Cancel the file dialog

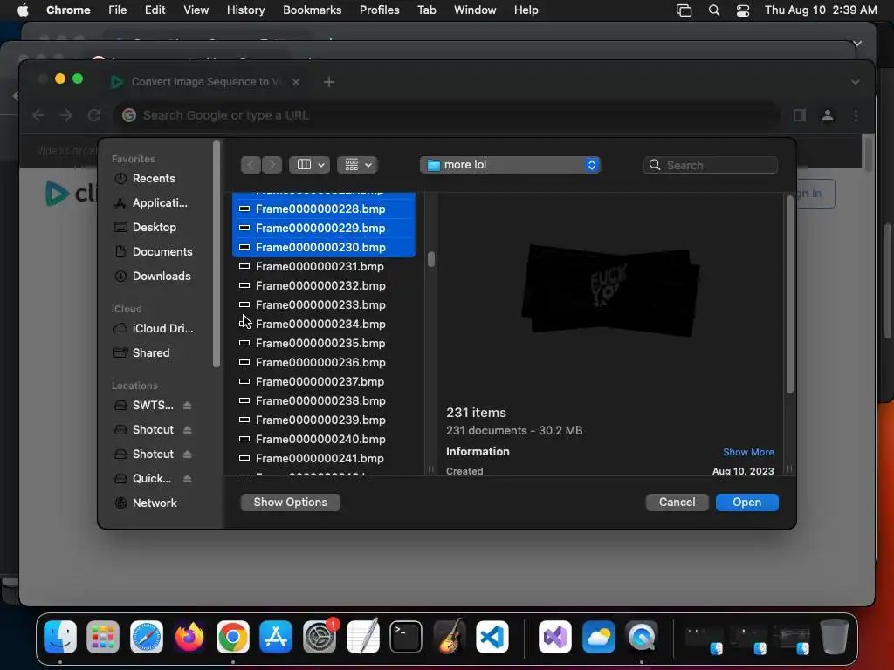677,502
